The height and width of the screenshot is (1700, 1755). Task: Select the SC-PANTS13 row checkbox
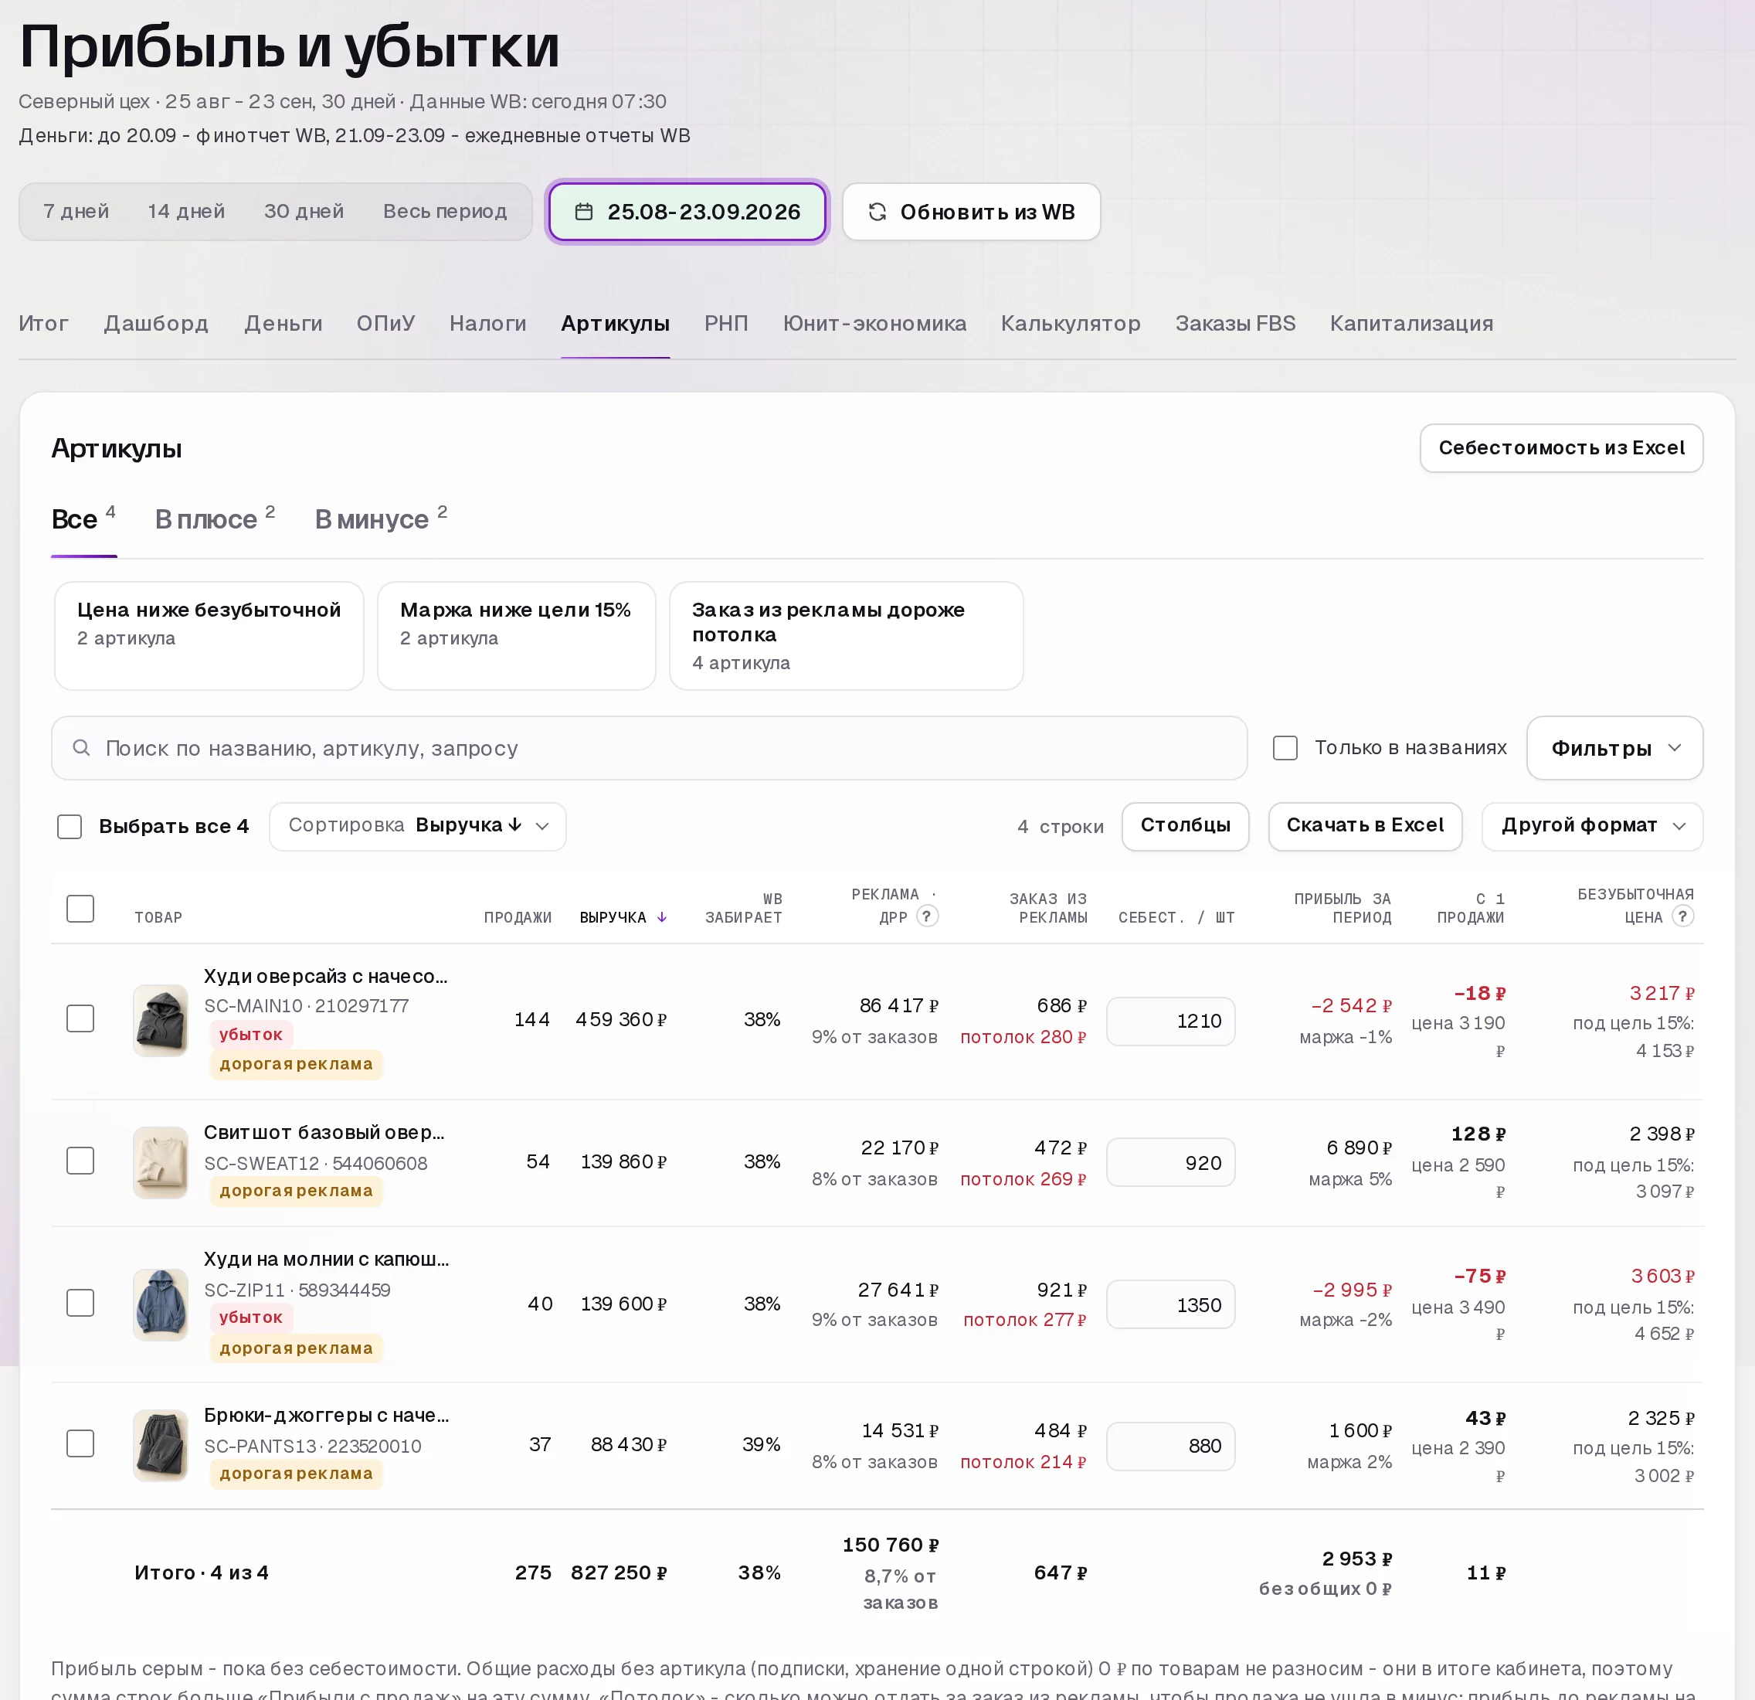[80, 1443]
